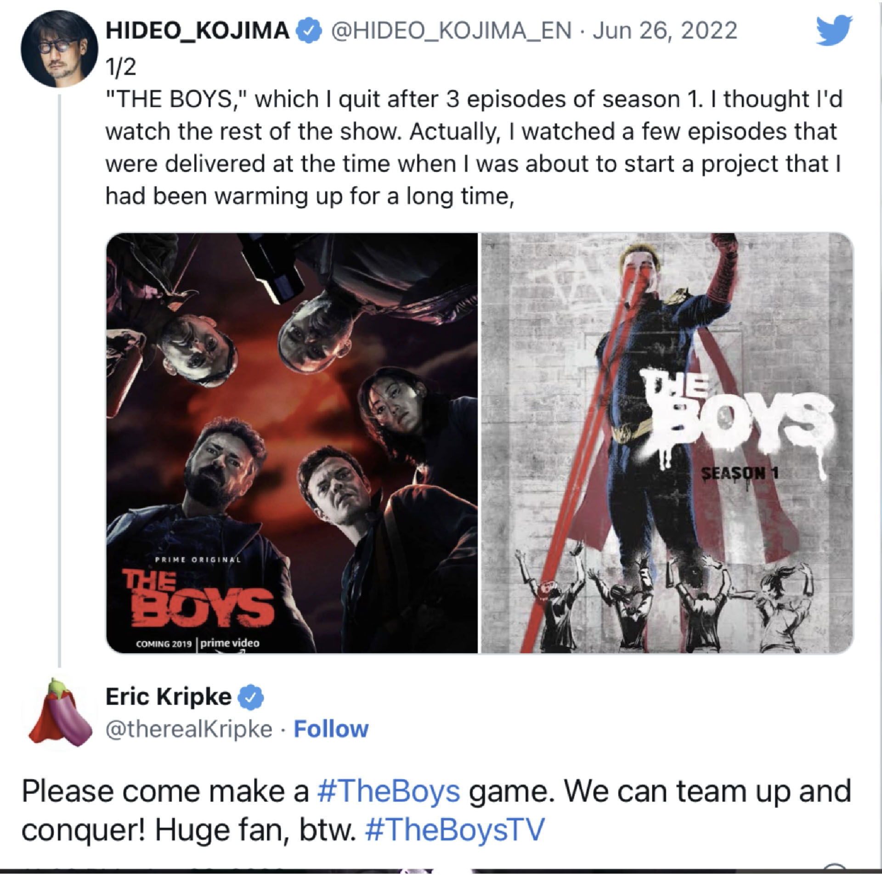Open the Jun 26, 2022 timestamp
882x881 pixels.
[665, 31]
